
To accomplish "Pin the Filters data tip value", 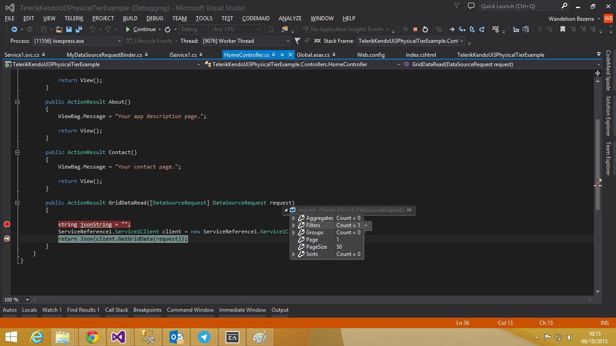I will click(x=366, y=225).
